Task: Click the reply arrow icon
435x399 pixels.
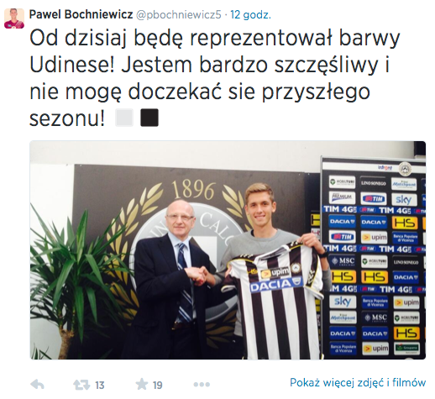Action: pos(37,385)
